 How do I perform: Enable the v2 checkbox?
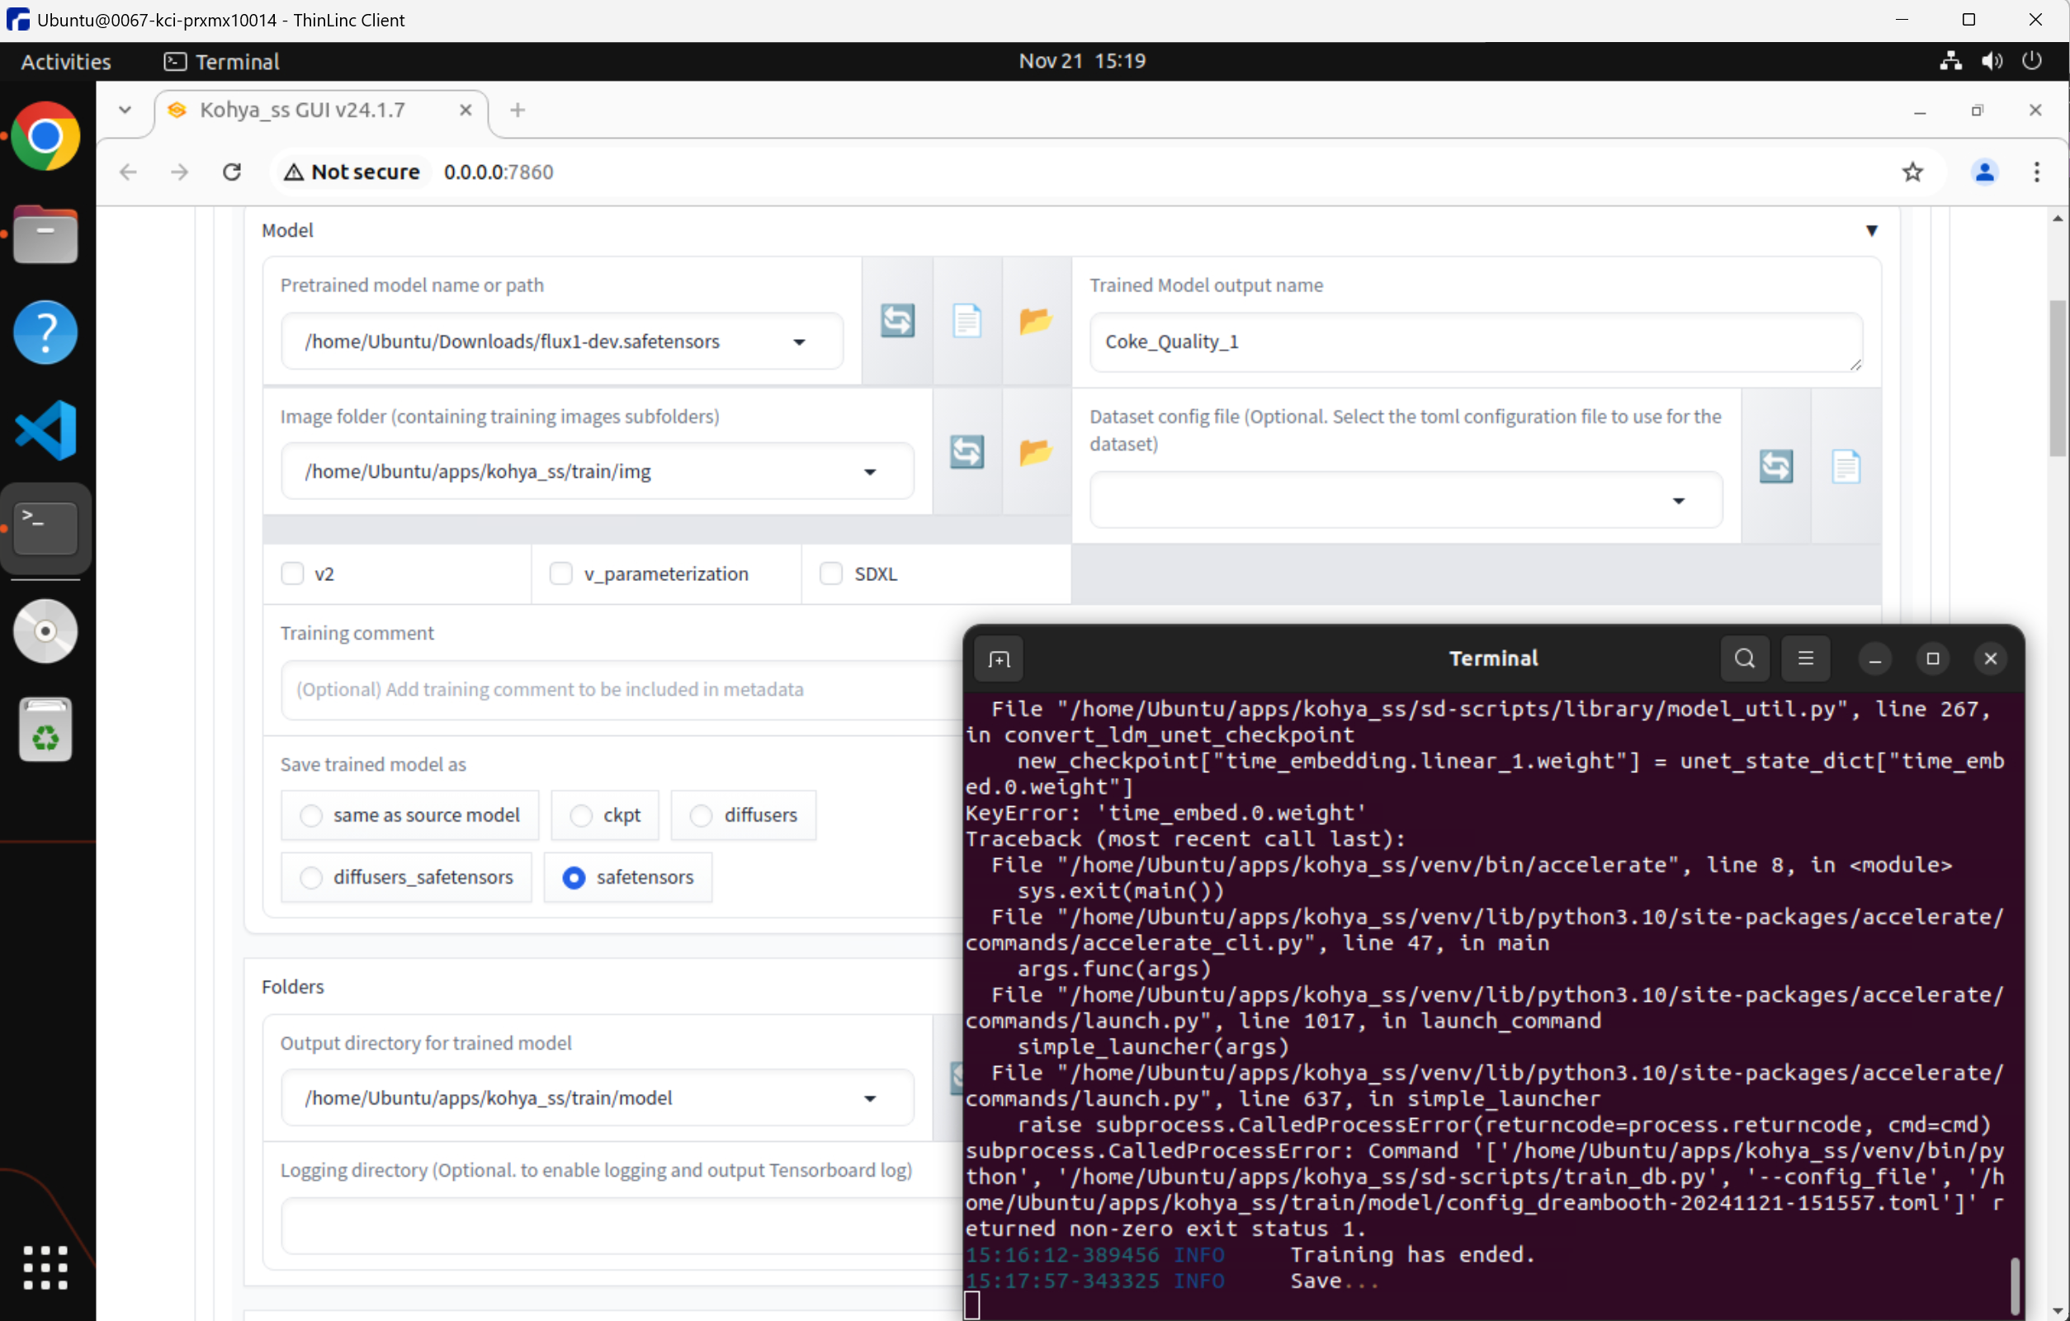[292, 573]
